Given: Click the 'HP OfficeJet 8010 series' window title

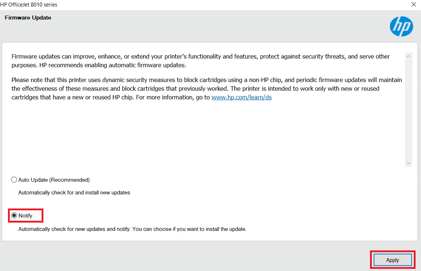Looking at the screenshot, I should (x=29, y=5).
